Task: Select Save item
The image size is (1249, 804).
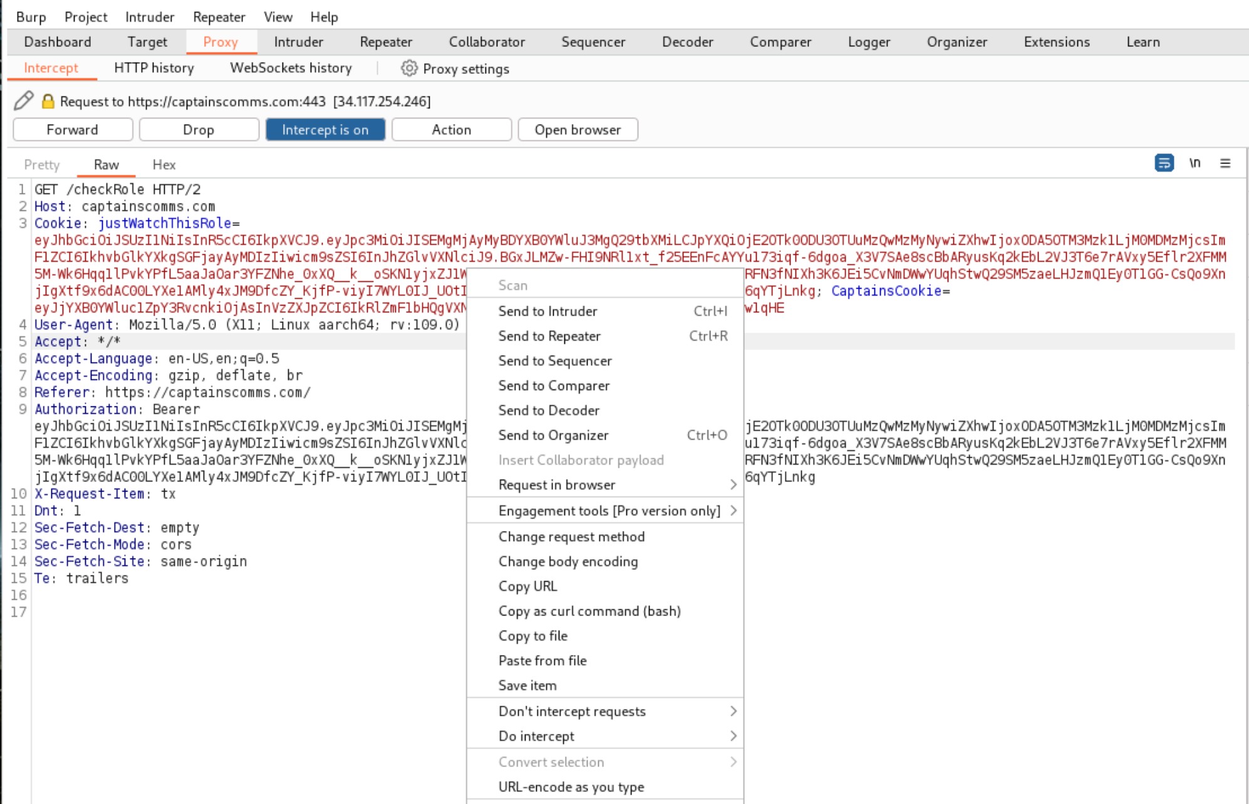Action: 605,686
